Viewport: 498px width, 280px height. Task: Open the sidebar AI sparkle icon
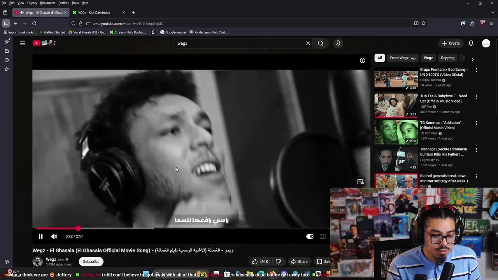(7, 42)
